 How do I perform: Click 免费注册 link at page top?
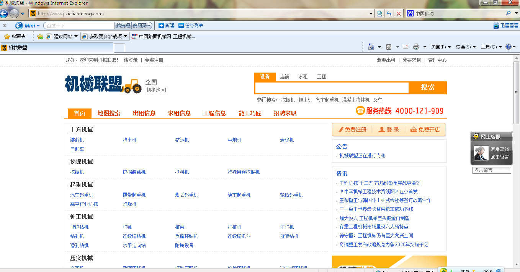coord(154,60)
